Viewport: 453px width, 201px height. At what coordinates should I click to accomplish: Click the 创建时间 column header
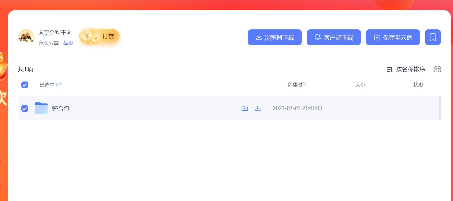[x=297, y=85]
